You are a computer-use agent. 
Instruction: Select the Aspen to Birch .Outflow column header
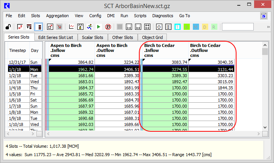pos(117,50)
